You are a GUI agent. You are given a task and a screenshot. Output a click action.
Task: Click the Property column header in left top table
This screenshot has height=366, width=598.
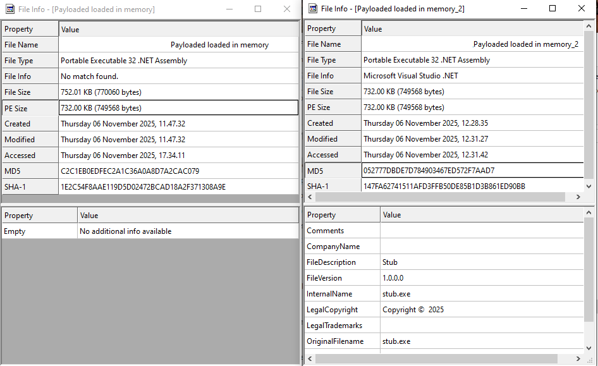pos(30,29)
